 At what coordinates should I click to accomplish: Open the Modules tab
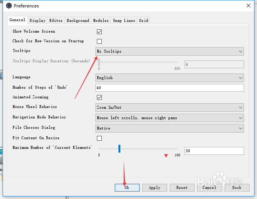point(101,21)
